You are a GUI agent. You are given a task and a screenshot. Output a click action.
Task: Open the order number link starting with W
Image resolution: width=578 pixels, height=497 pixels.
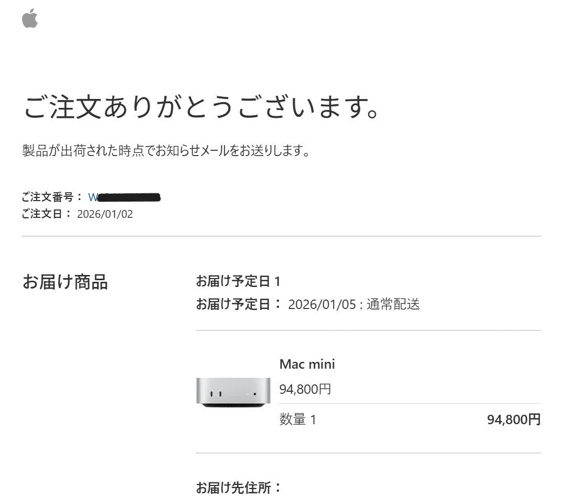pos(124,197)
